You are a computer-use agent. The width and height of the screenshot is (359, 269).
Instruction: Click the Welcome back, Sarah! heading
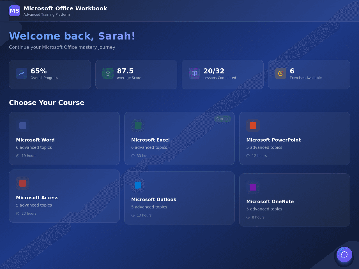72,36
